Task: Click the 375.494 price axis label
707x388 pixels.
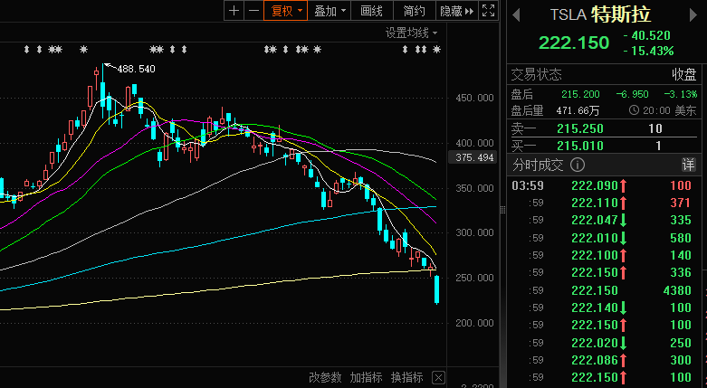Action: (x=474, y=157)
